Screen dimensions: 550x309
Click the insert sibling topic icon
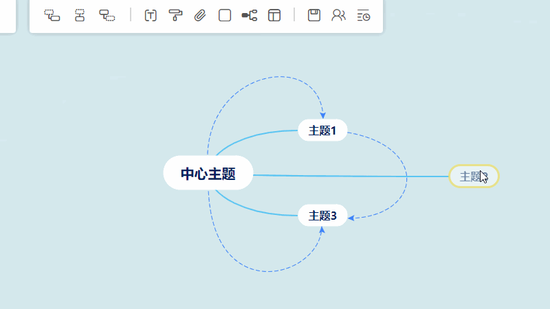coord(80,15)
